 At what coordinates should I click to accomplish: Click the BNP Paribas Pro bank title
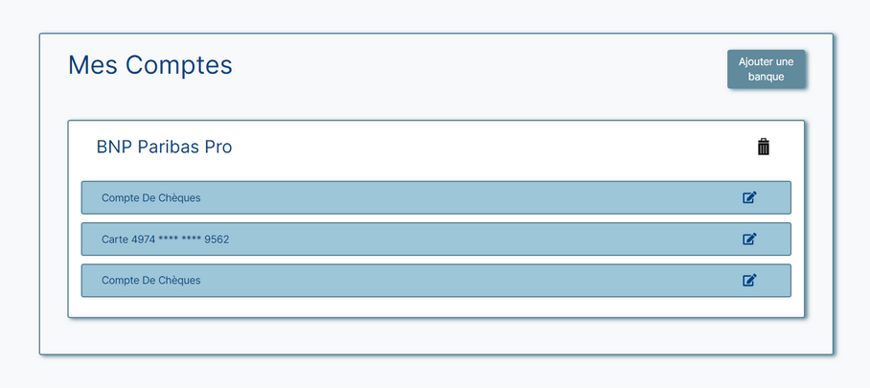pyautogui.click(x=164, y=148)
